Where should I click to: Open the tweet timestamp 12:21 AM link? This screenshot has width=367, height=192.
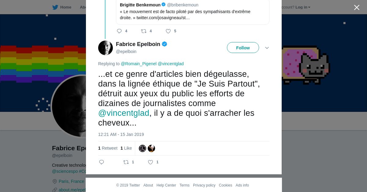point(121,134)
